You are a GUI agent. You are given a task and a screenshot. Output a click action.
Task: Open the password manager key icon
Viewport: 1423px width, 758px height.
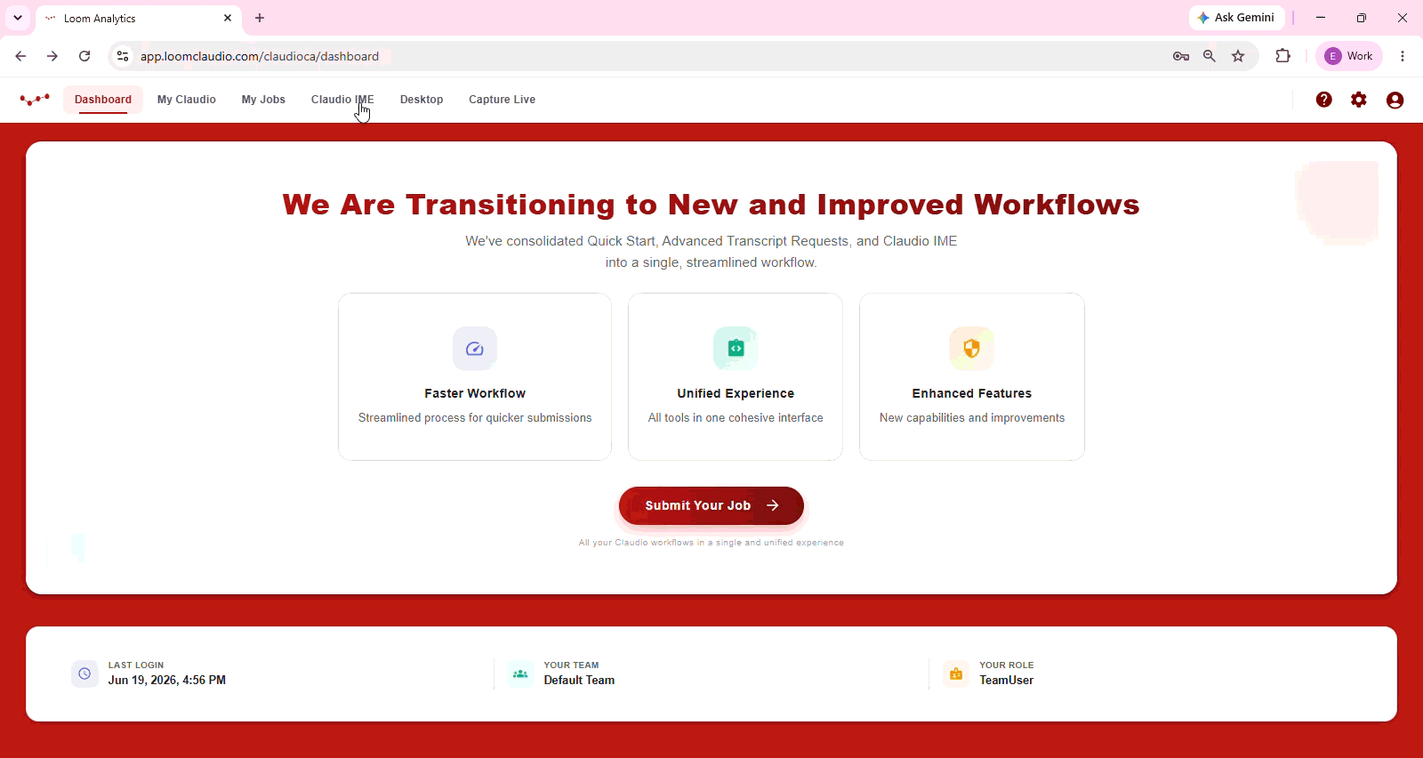click(x=1181, y=56)
